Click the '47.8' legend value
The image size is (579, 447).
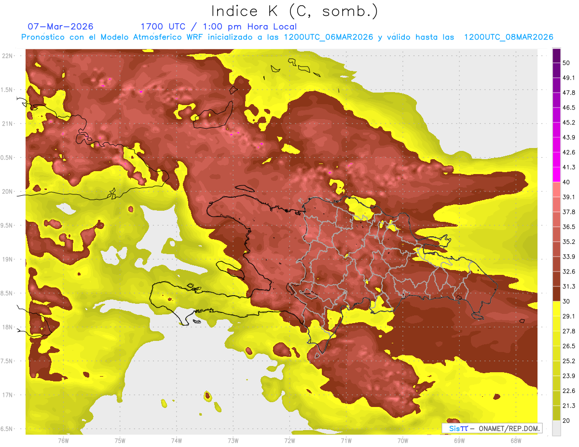click(x=569, y=93)
